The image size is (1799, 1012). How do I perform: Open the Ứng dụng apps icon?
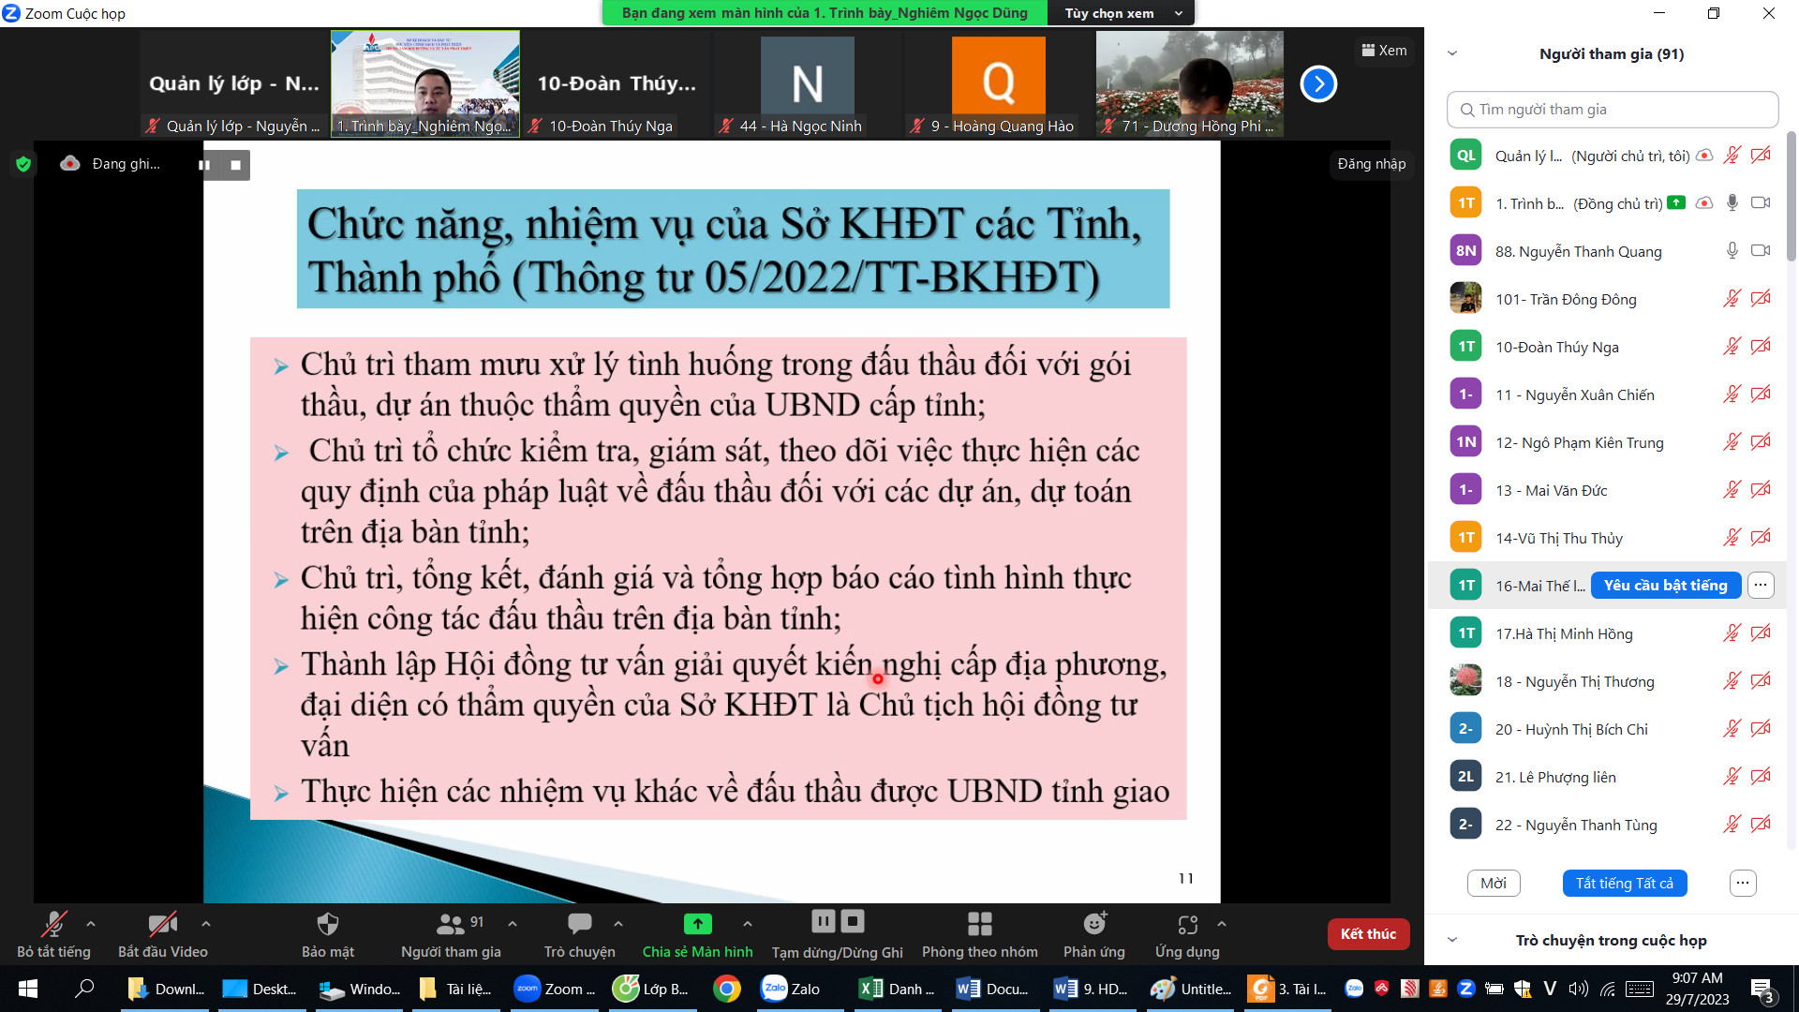click(x=1187, y=925)
